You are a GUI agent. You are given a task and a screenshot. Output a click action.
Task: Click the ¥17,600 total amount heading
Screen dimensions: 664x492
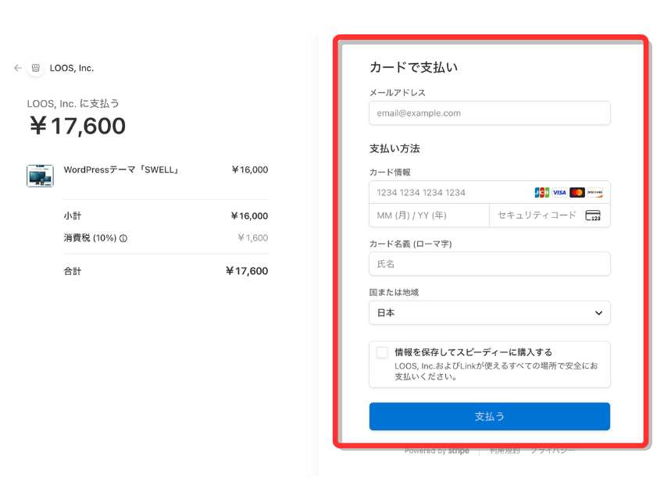[x=77, y=127]
